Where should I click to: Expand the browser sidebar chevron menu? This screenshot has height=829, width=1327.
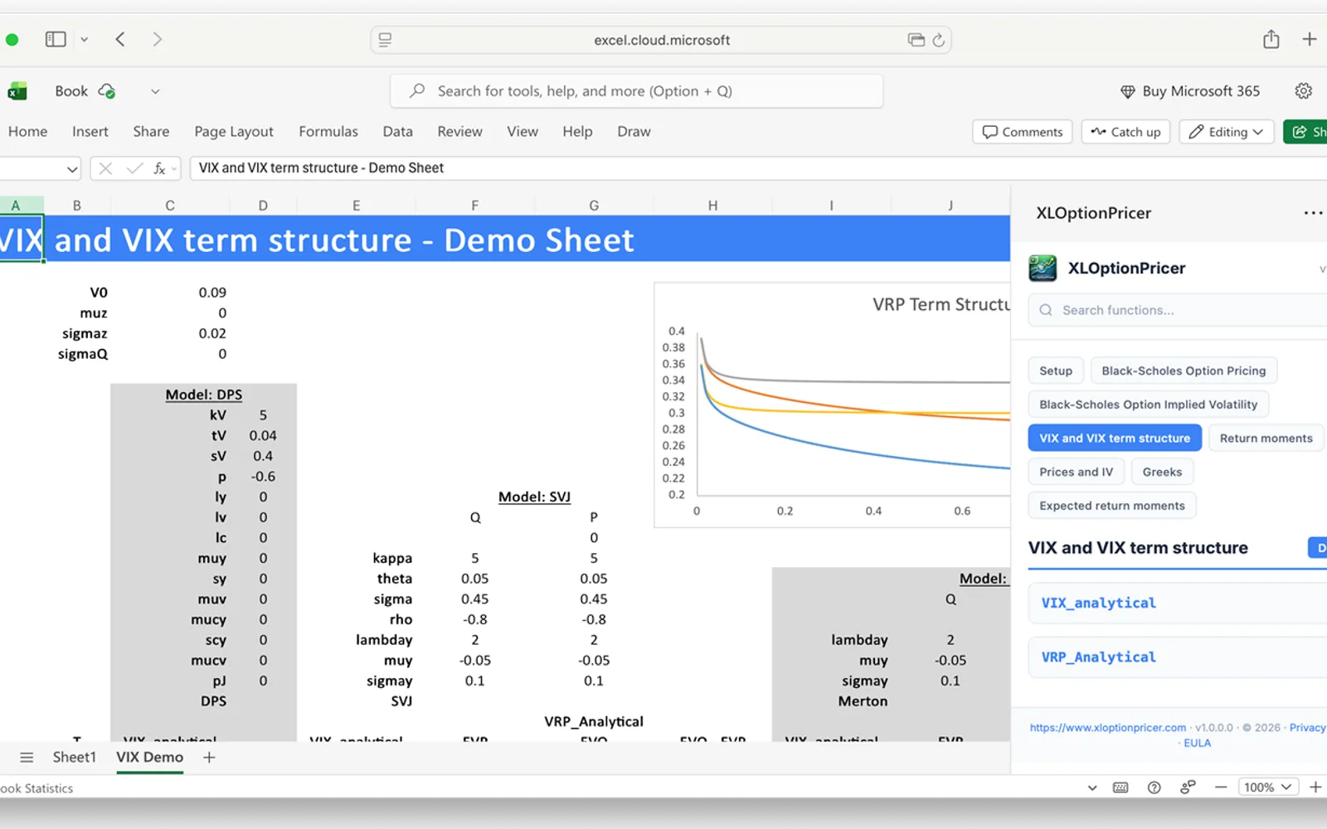click(x=84, y=39)
